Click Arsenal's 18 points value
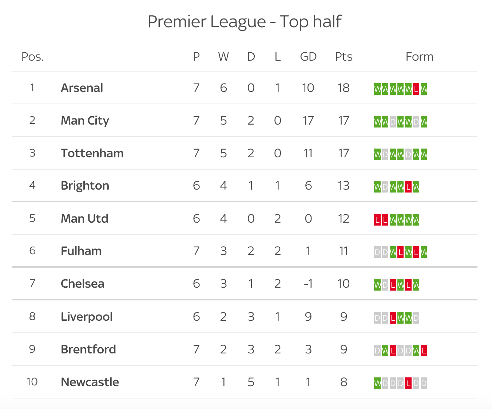Viewport: 492px width, 409px height. (344, 88)
